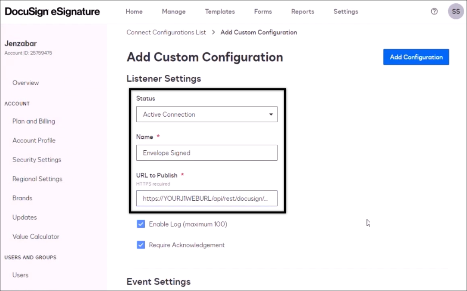Go back to Connect Configurations List
Screen dimensions: 467x291
coord(166,32)
